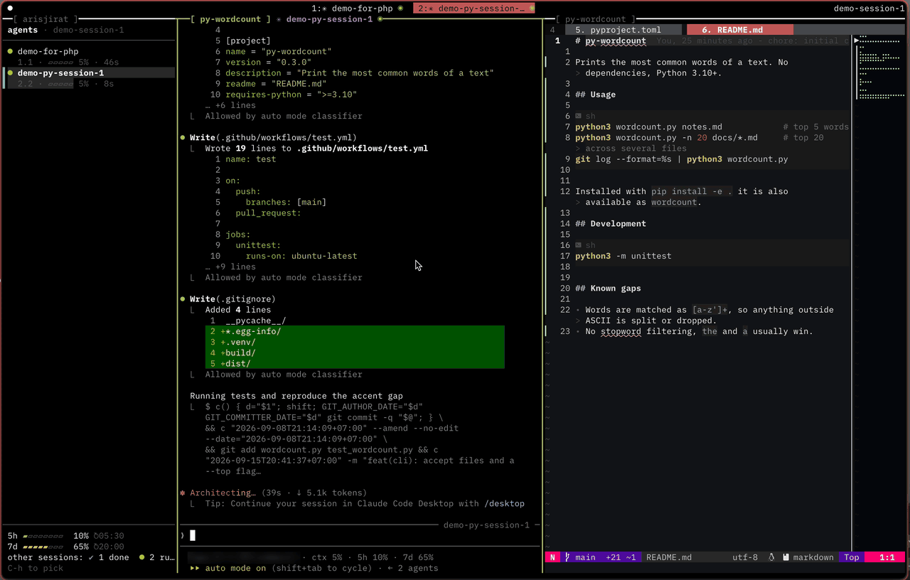Click dot after demo-py-session-1 pane title

click(x=380, y=19)
